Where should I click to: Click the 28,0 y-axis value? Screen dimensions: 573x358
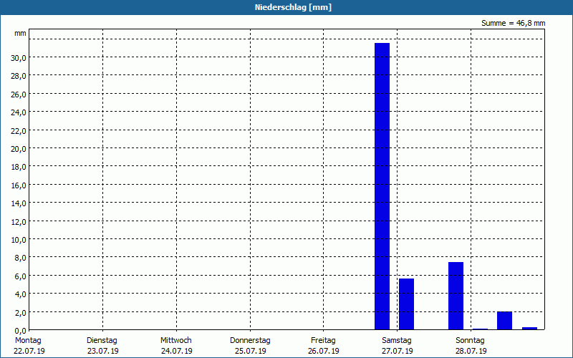coord(19,76)
